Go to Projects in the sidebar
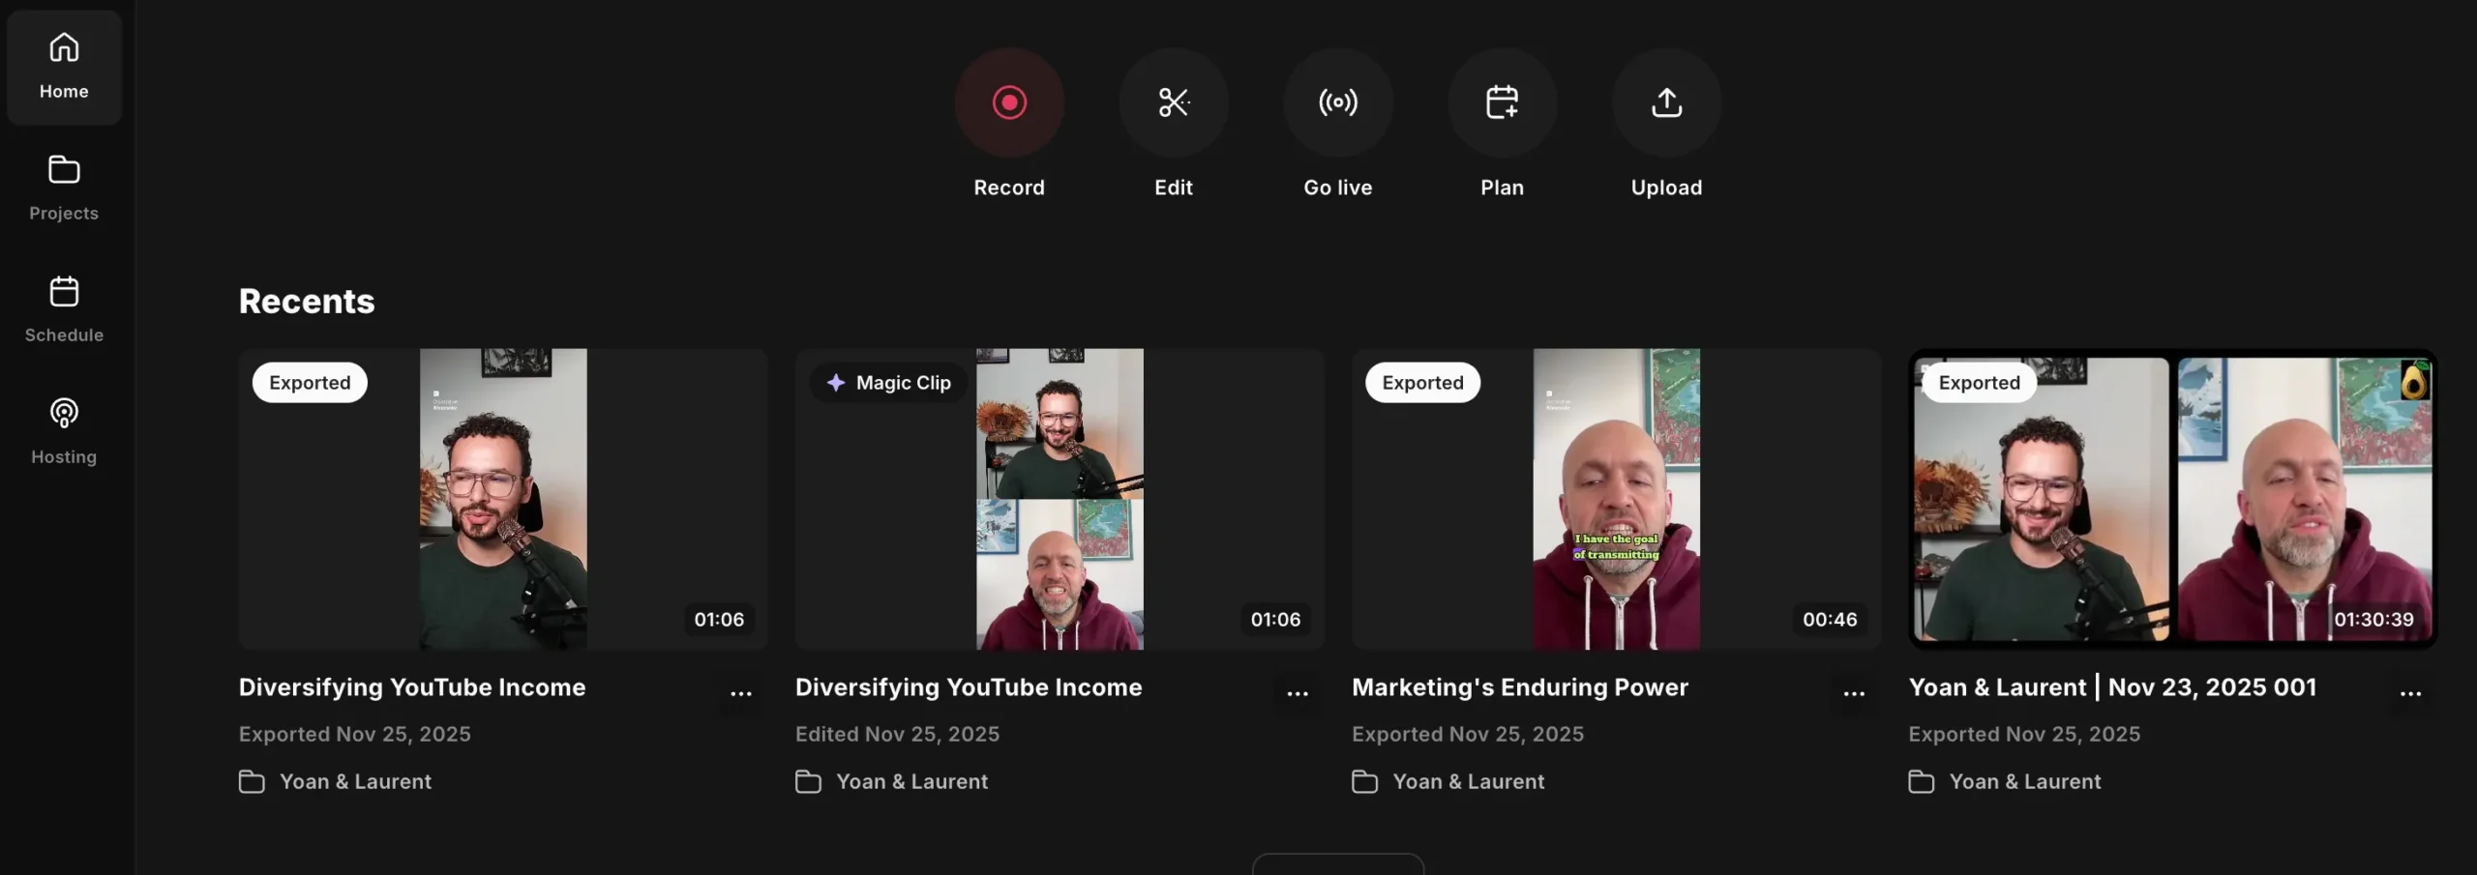 64,188
